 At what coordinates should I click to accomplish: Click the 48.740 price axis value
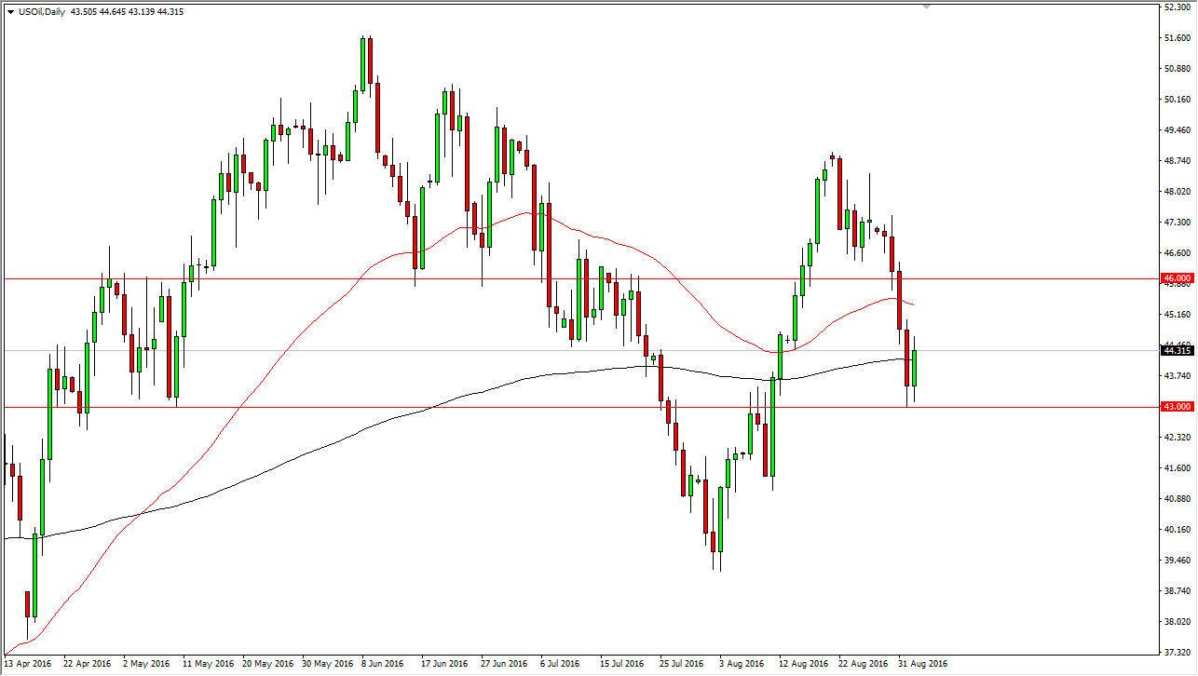(x=1178, y=161)
